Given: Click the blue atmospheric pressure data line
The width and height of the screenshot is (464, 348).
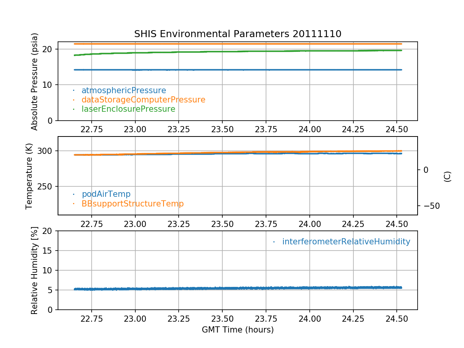Looking at the screenshot, I should (237, 70).
